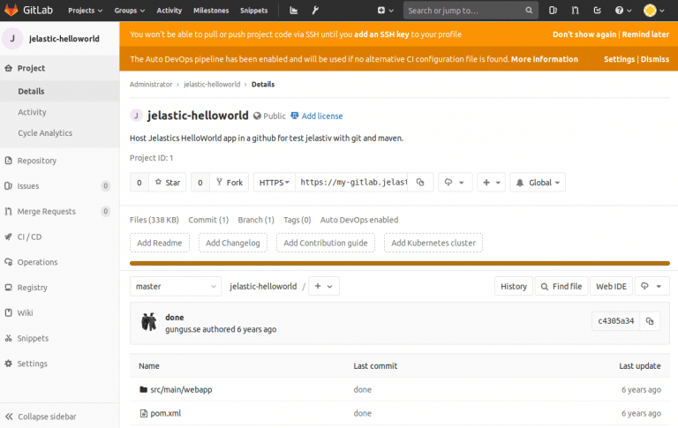Open the plus dropdown next to Global
The image size is (678, 428).
coord(491,183)
